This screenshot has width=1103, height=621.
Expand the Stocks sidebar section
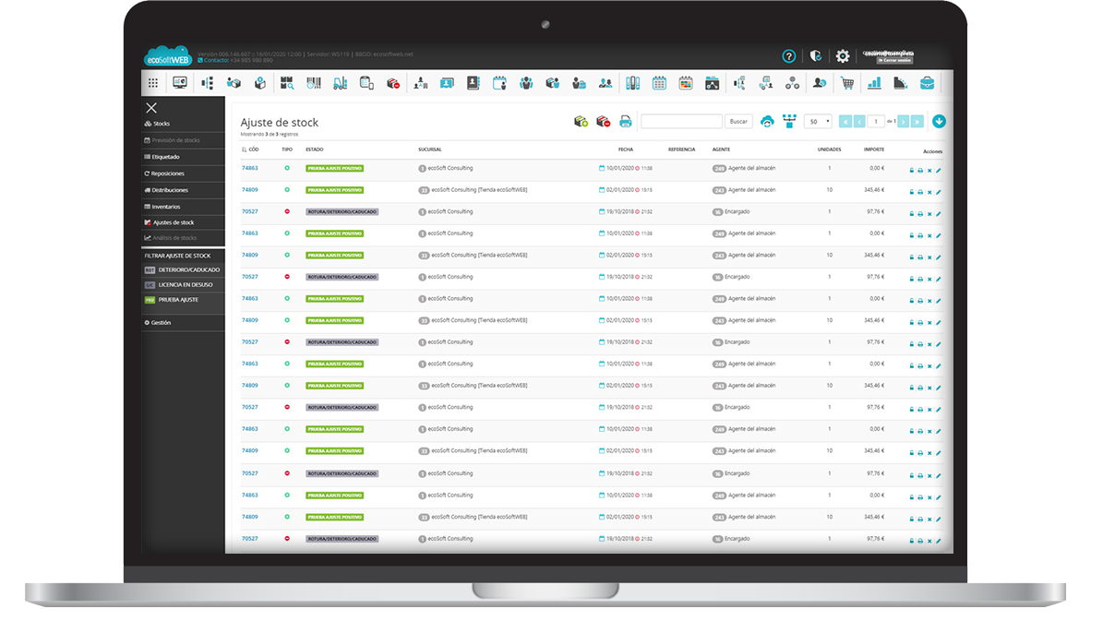[182, 124]
